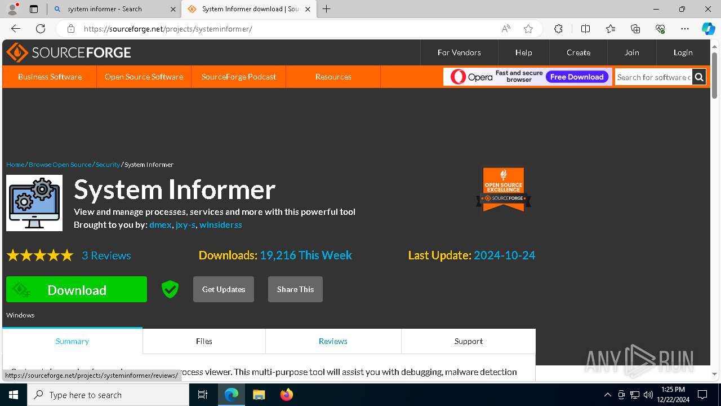Launch the Copilot sidebar icon
Screen dimensions: 721x406
point(708,29)
